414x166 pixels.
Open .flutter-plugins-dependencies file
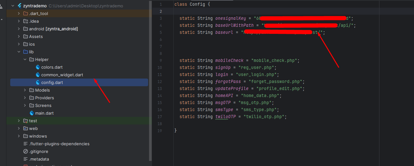click(59, 144)
